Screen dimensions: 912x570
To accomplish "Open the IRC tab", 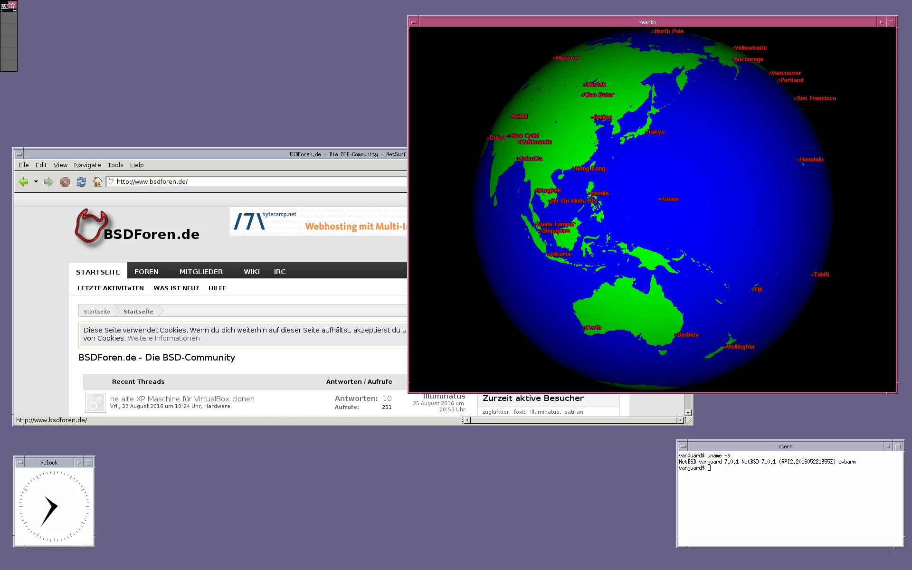I will pyautogui.click(x=280, y=272).
